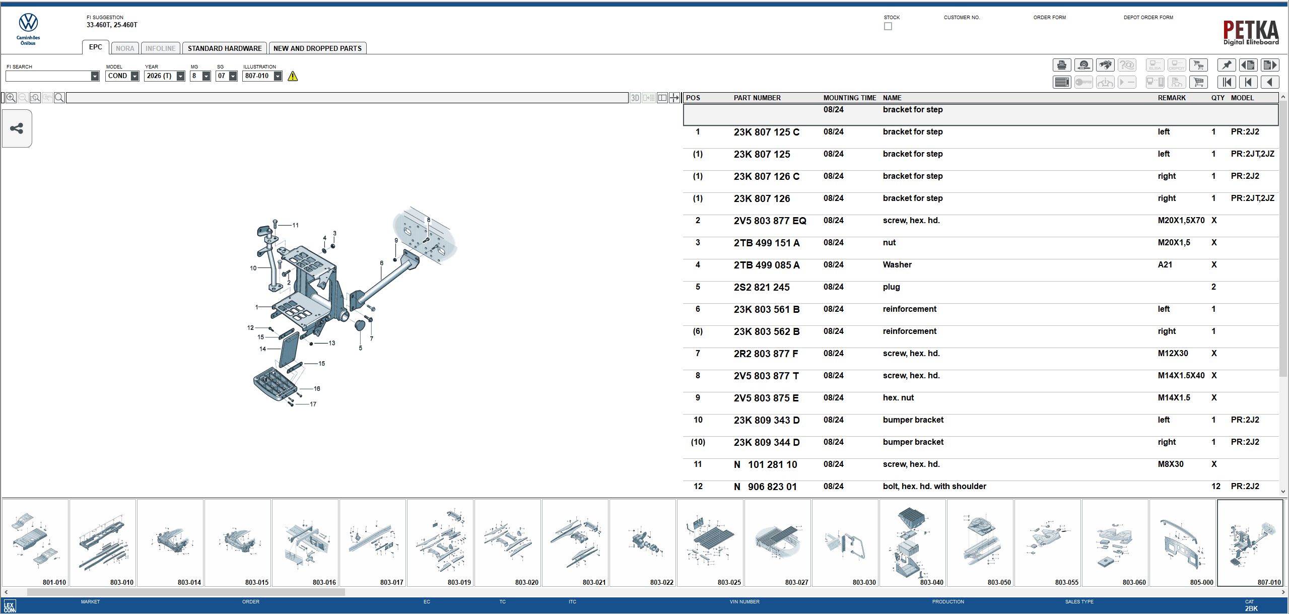
Task: Click the print icon in the toolbar
Action: click(x=1062, y=65)
